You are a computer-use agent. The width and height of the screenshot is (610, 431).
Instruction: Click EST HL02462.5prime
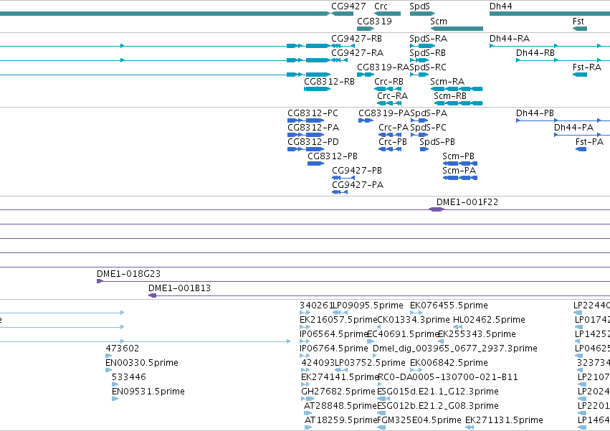[489, 320]
